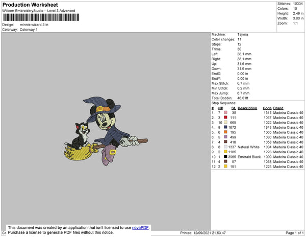Click the Minnie witch embroidery design preview
Viewport: 306px width, 237px height.
(x=106, y=131)
